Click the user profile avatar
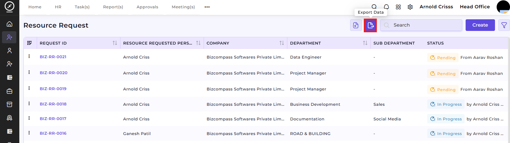This screenshot has width=510, height=143. [x=503, y=7]
